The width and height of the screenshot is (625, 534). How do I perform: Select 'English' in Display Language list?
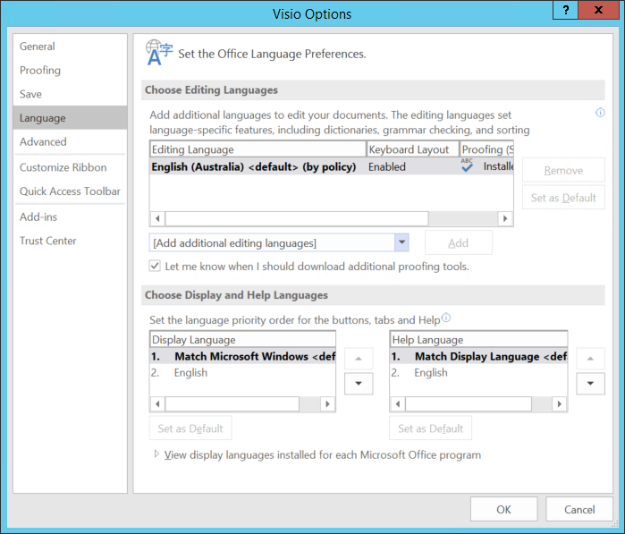click(242, 372)
